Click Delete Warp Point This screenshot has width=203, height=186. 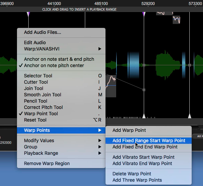pyautogui.click(x=132, y=174)
